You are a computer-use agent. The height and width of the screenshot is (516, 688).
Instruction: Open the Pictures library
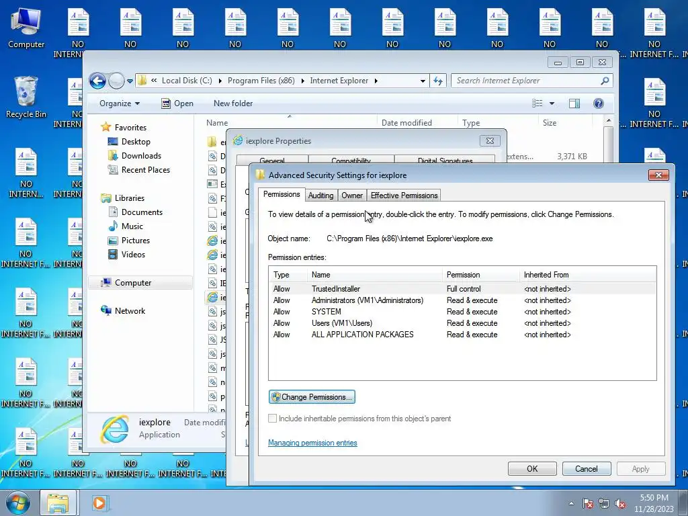coord(129,241)
